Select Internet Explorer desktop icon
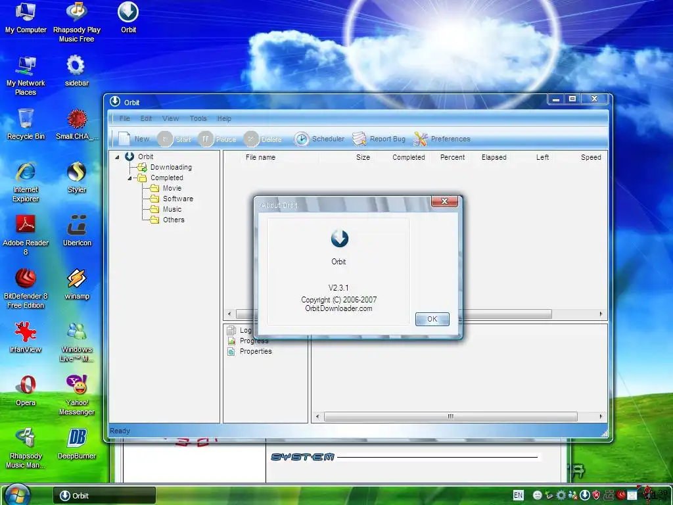The width and height of the screenshot is (673, 505). [x=26, y=182]
